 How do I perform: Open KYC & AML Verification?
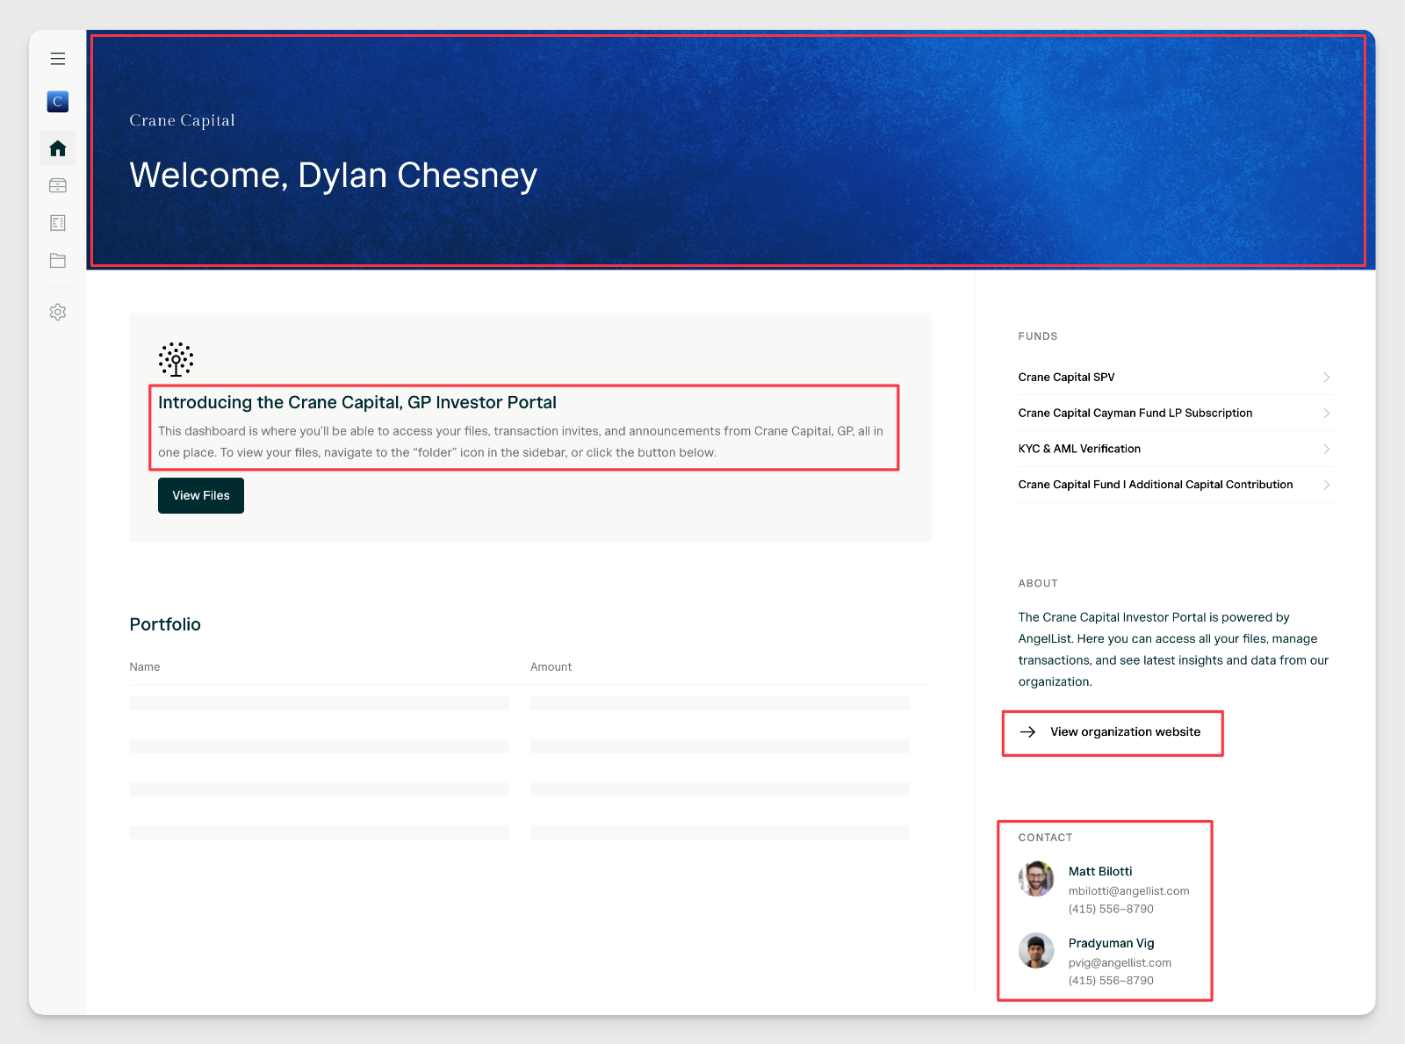click(x=1176, y=449)
